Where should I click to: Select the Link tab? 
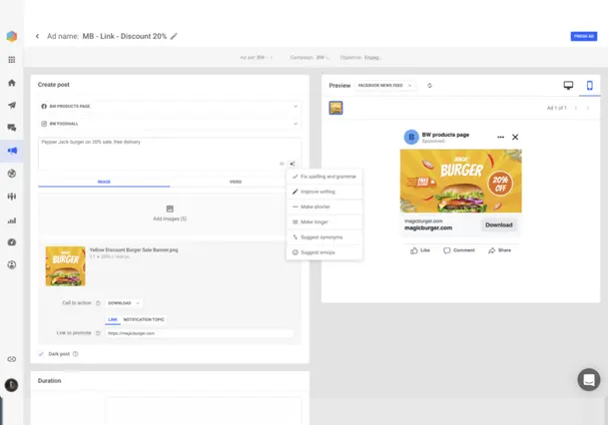click(113, 319)
